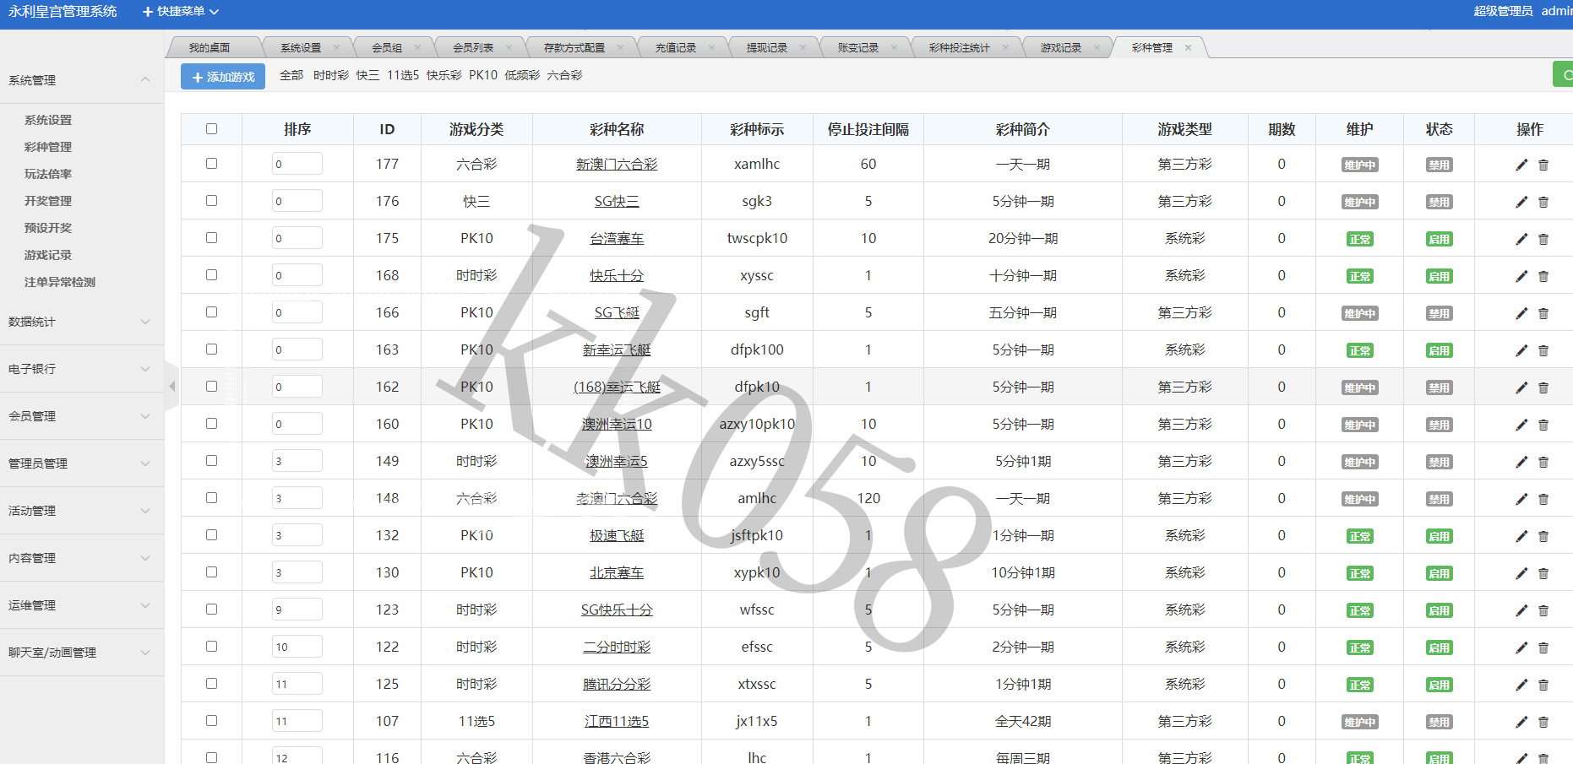Toggle 维护中 badge for ID 177 row

tap(1360, 165)
